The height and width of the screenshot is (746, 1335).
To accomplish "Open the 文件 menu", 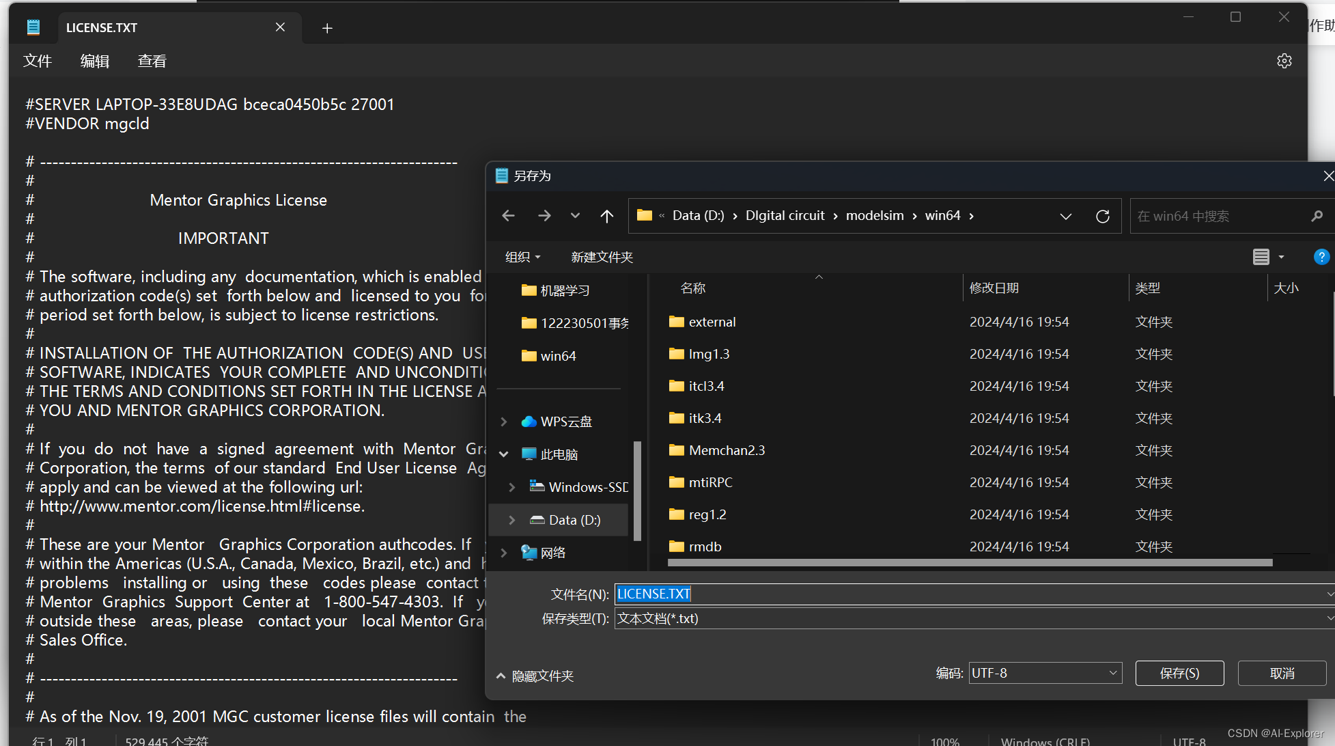I will (38, 61).
